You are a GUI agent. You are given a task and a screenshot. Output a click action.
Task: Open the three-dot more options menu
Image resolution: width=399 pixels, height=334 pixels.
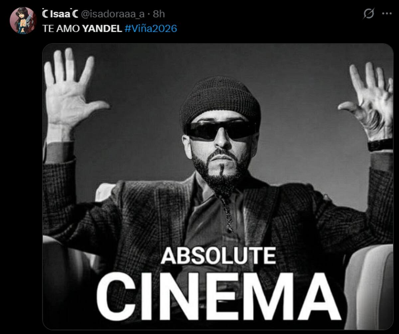coord(387,14)
